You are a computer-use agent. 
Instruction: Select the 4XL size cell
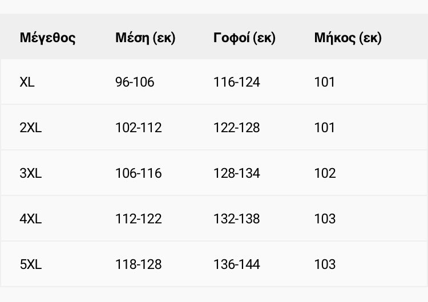[x=31, y=219]
